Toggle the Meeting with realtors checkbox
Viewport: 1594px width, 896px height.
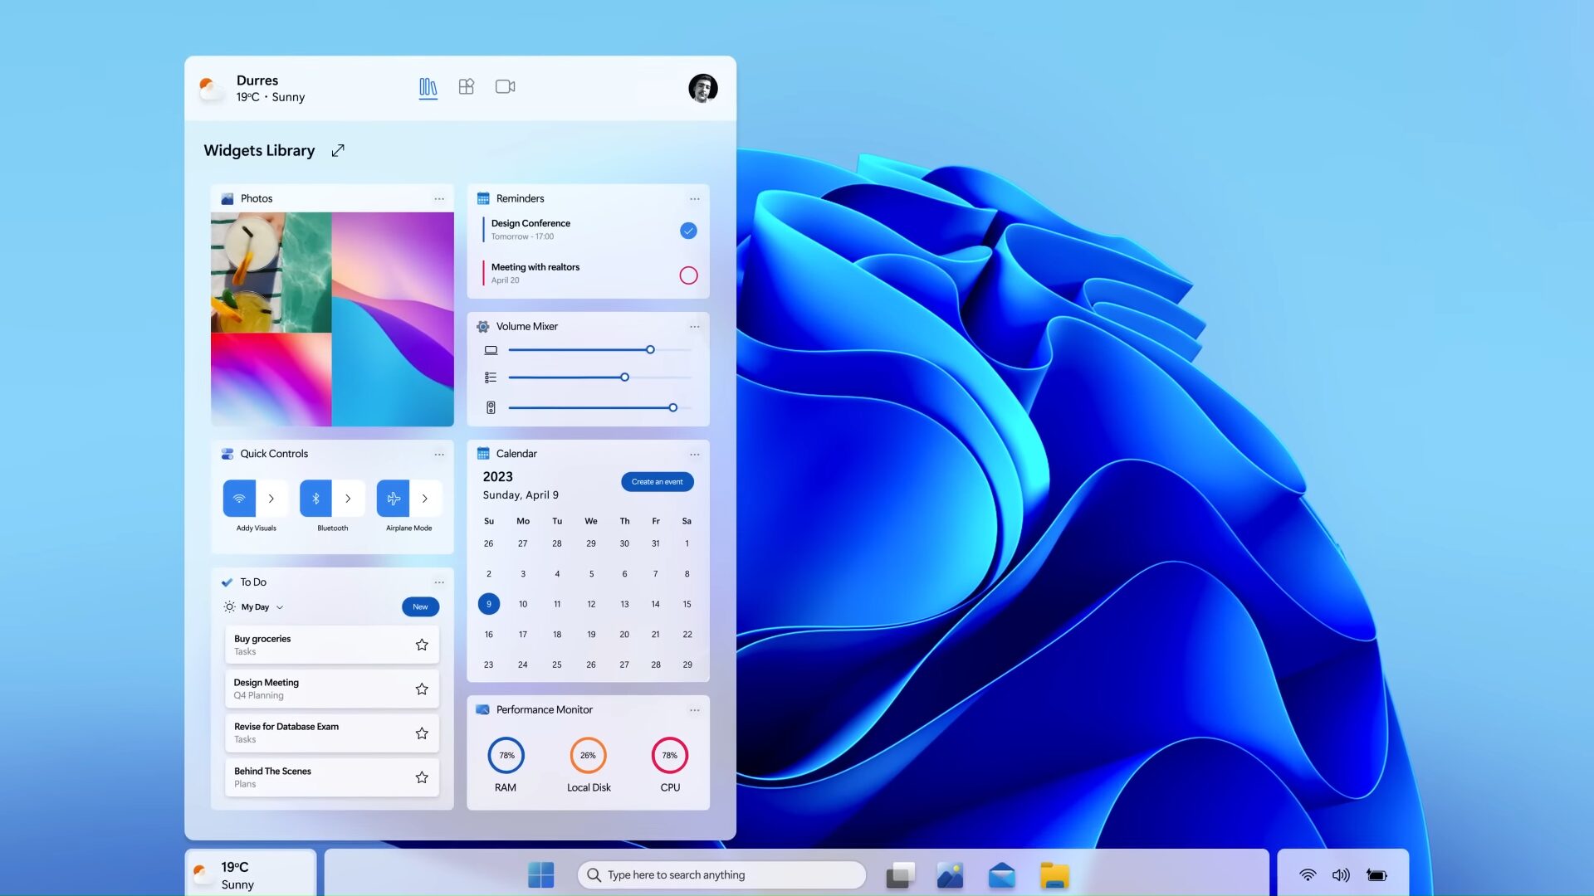688,274
